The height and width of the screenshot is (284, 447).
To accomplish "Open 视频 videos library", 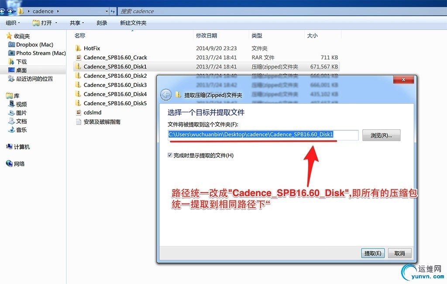I will point(17,104).
